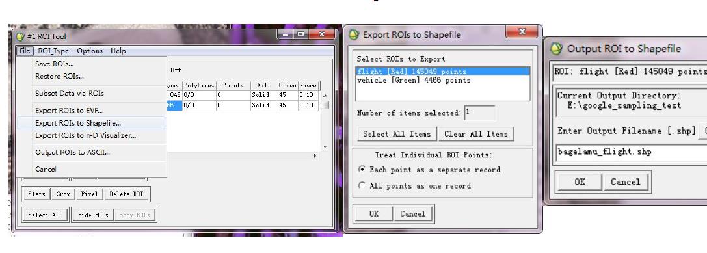Click the ROI table scroll-down arrow

[x=325, y=146]
